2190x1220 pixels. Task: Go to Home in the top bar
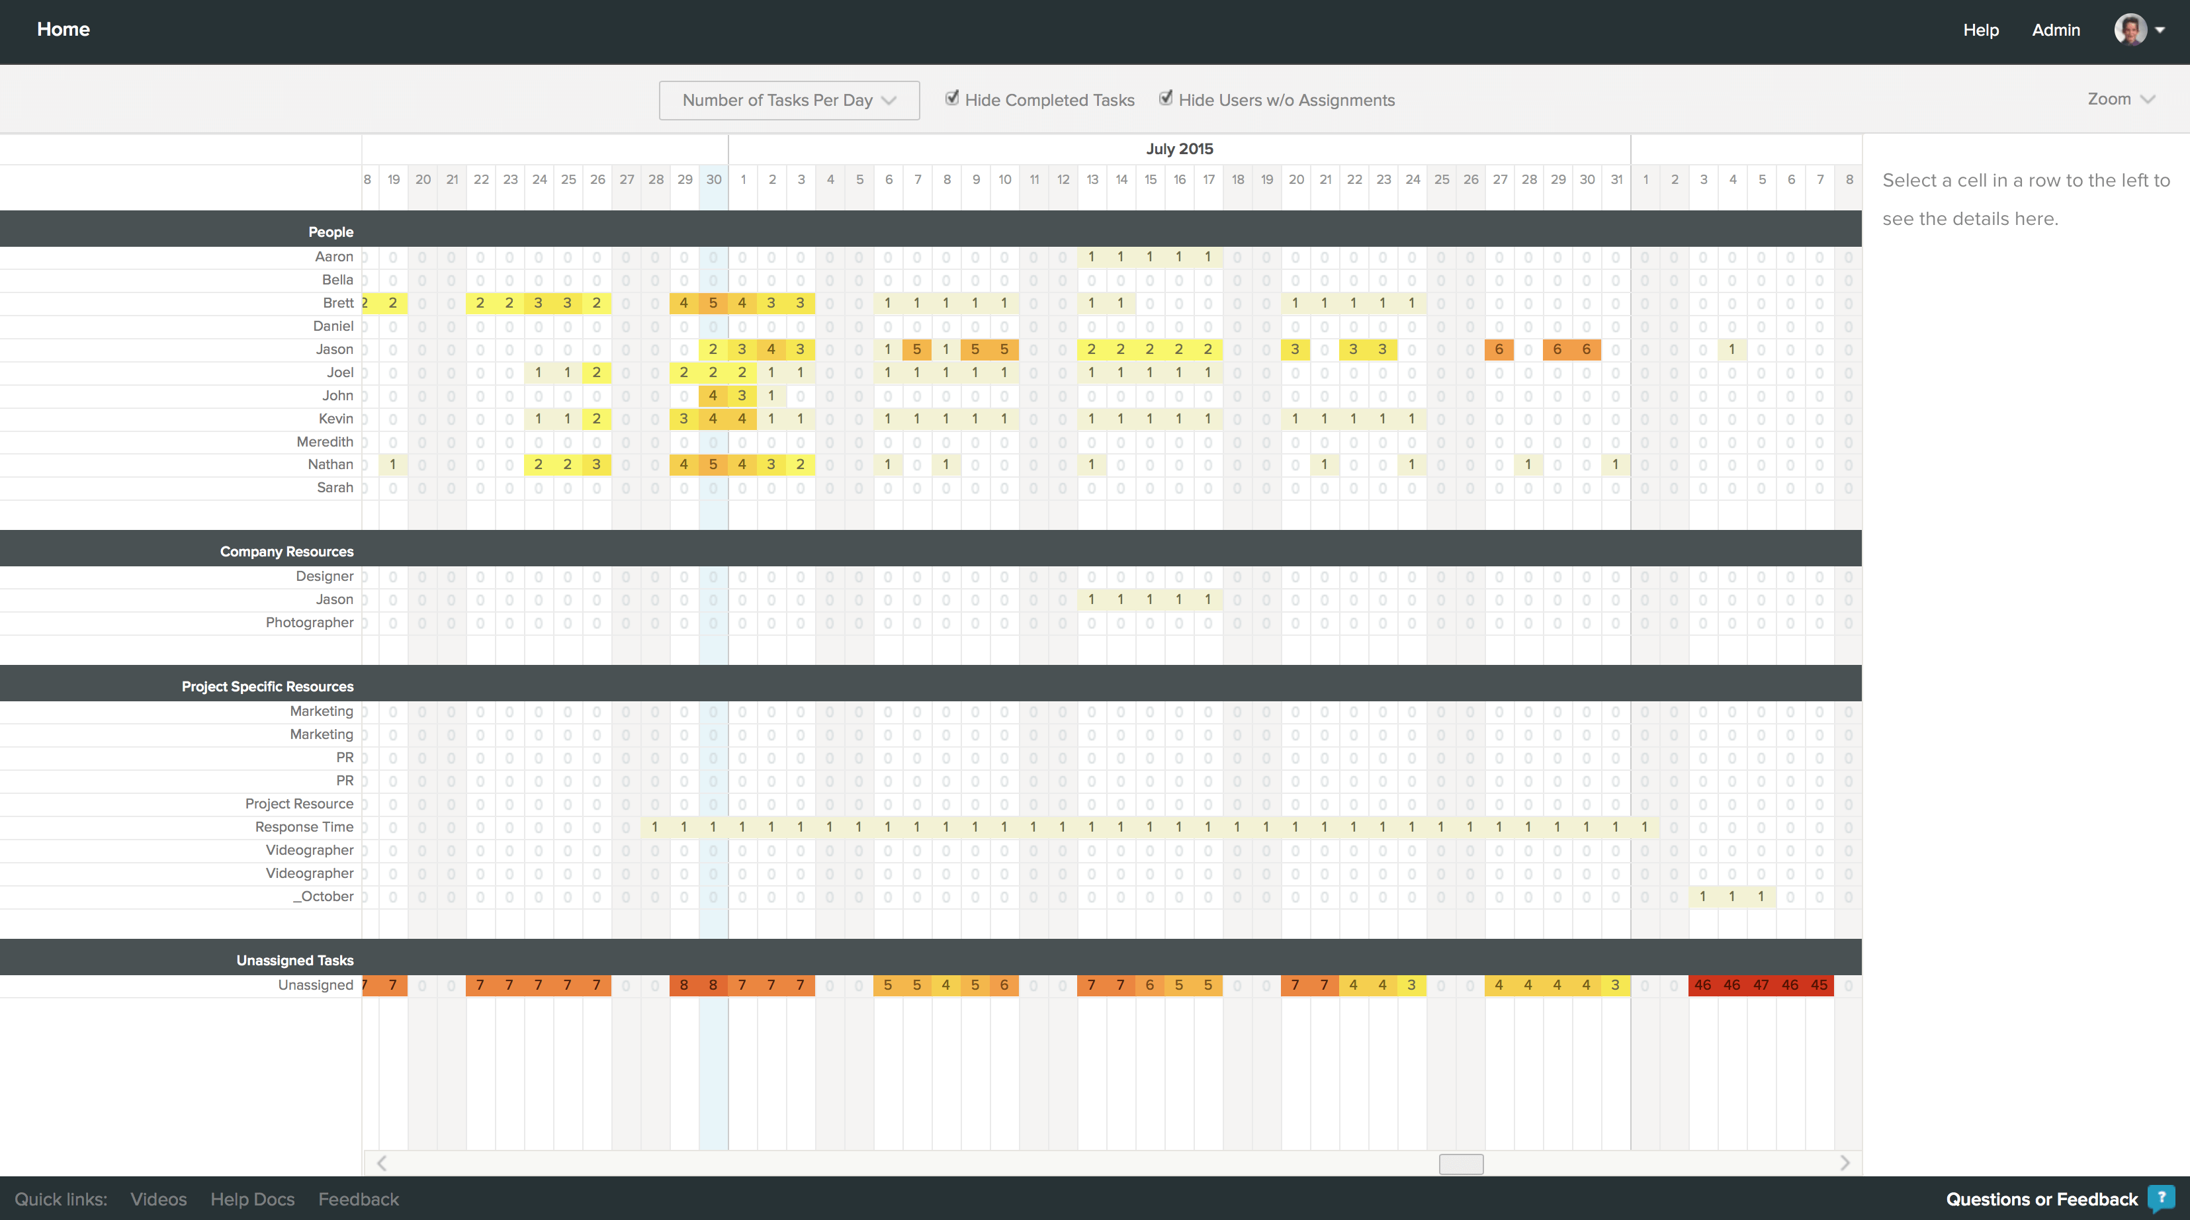point(63,30)
